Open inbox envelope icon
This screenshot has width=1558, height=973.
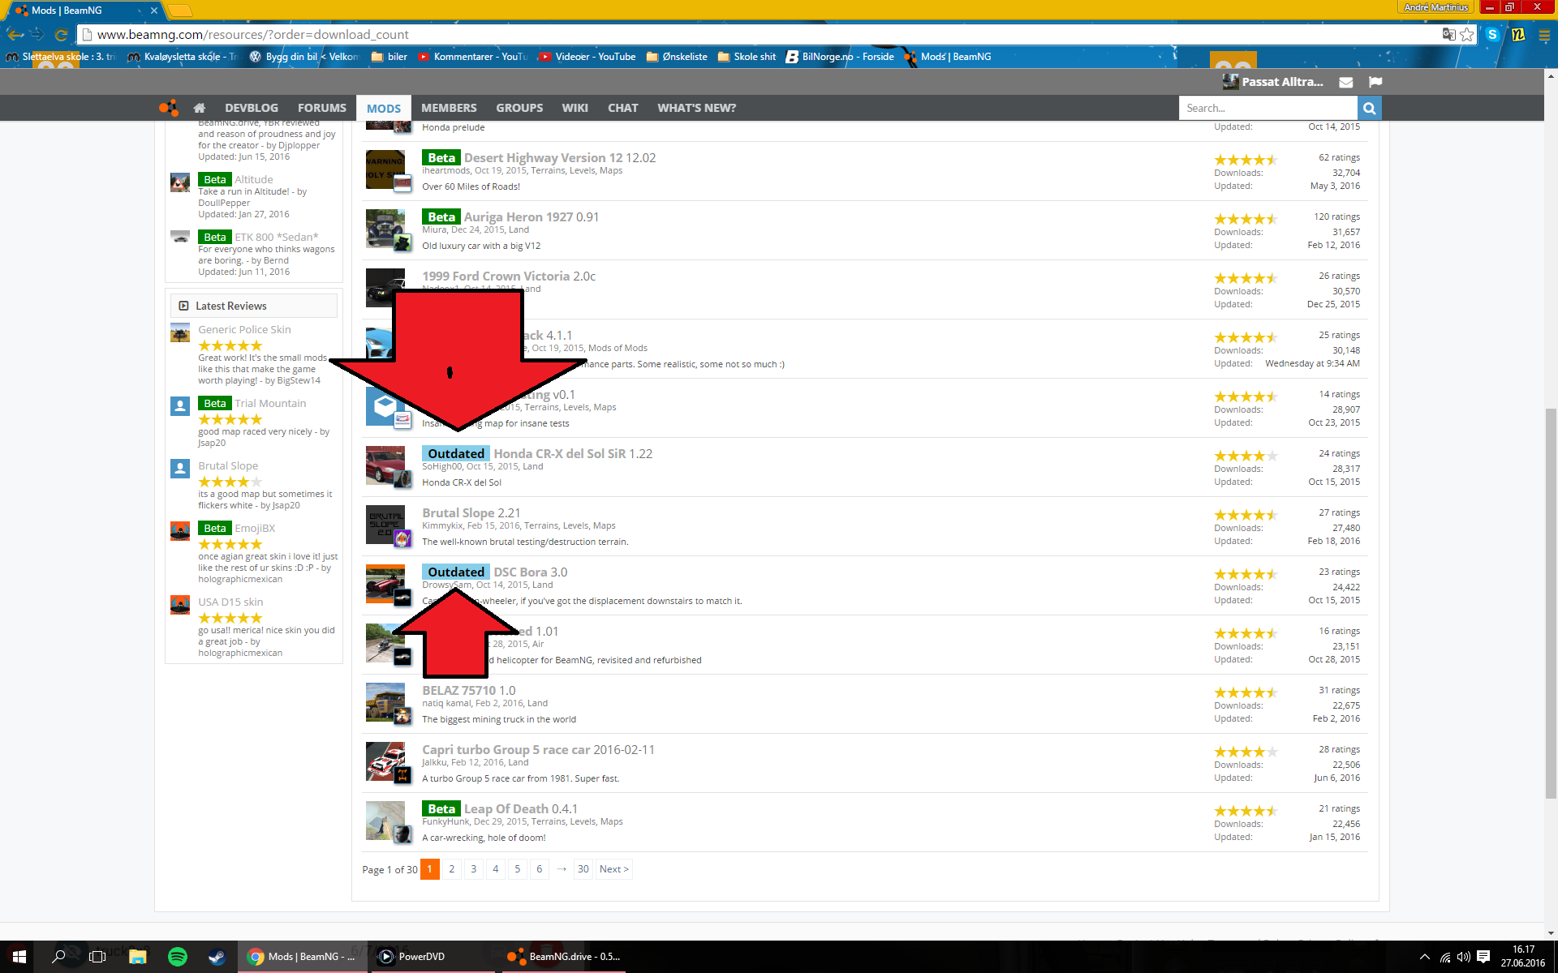point(1345,82)
